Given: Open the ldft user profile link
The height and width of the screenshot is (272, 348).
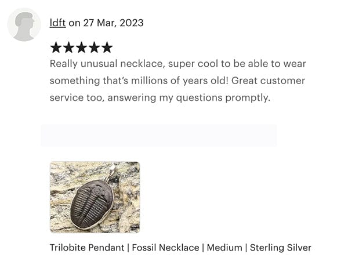Looking at the screenshot, I should pyautogui.click(x=57, y=23).
